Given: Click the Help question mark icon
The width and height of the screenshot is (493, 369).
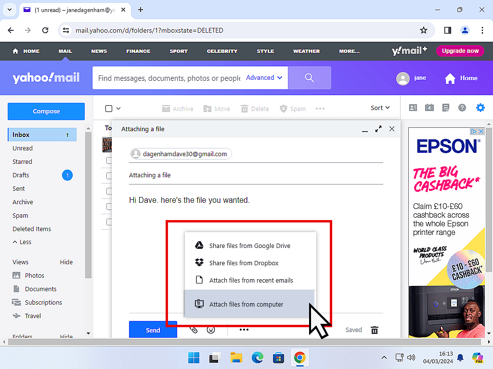Looking at the screenshot, I should pos(462,108).
